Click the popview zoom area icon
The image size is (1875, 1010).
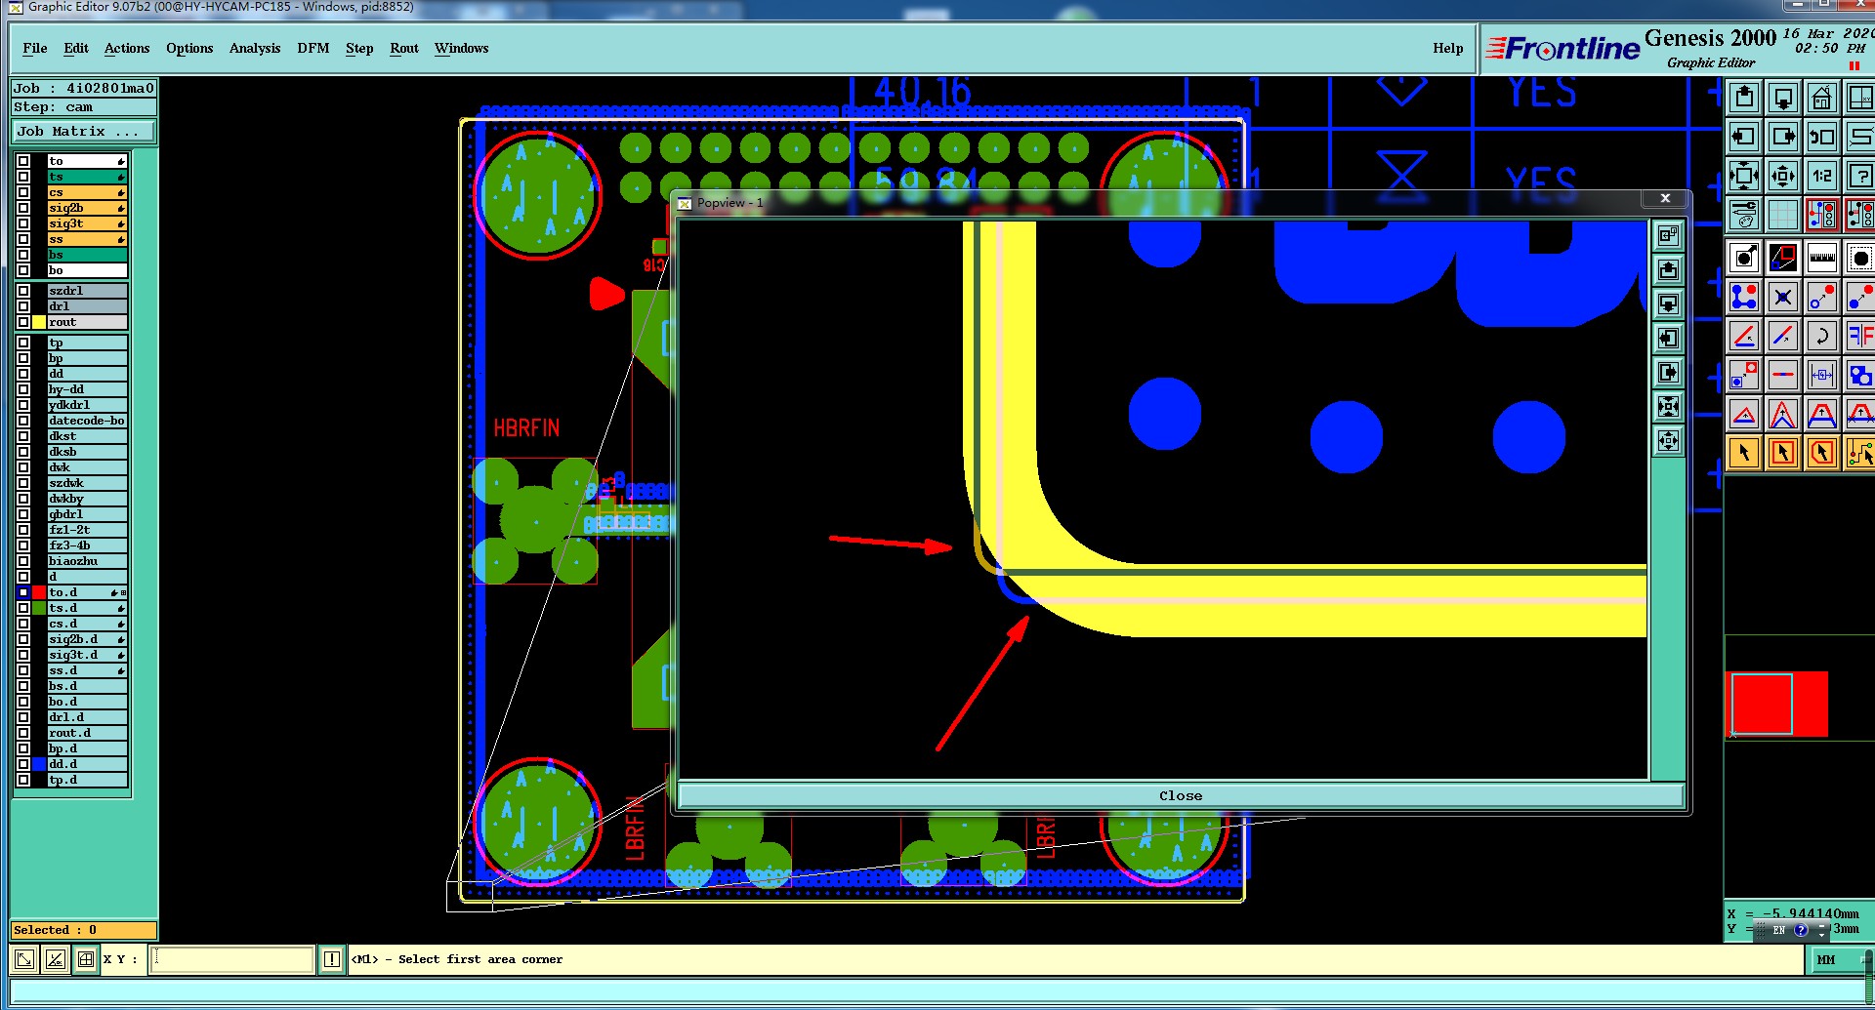click(x=1783, y=258)
